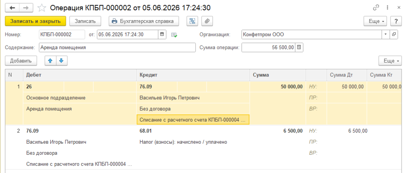Copy link to this document

(376, 8)
